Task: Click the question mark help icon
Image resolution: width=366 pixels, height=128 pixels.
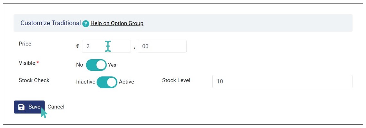Action: (86, 24)
